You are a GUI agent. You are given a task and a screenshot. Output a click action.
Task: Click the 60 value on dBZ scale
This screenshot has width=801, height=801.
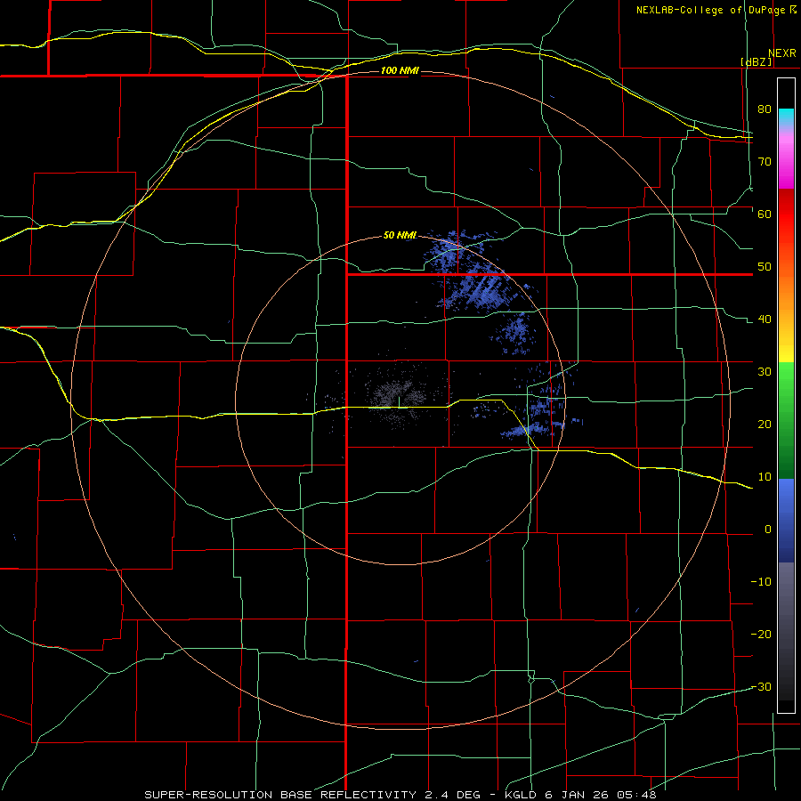pos(765,214)
